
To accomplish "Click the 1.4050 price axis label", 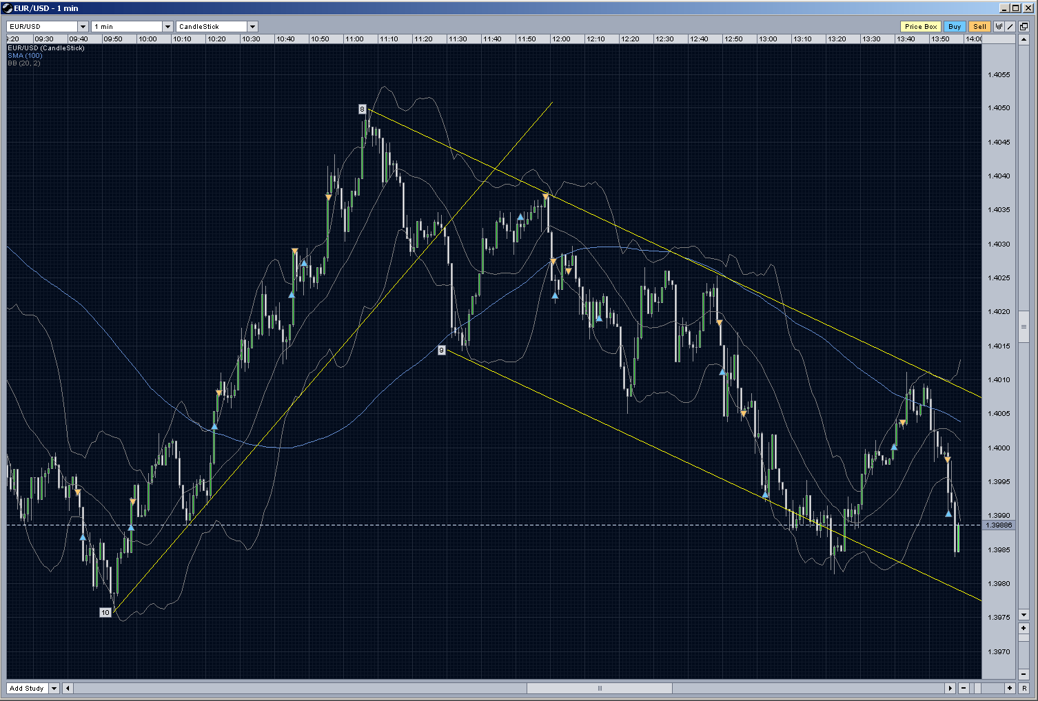I will pyautogui.click(x=999, y=108).
